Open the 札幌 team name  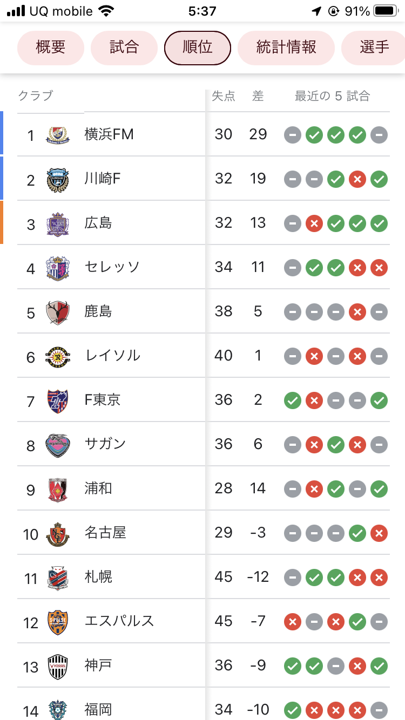click(x=99, y=577)
